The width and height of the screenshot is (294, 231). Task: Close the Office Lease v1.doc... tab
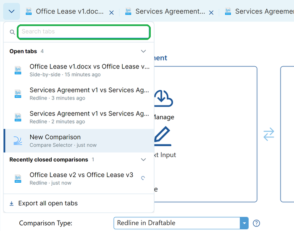pos(112,13)
